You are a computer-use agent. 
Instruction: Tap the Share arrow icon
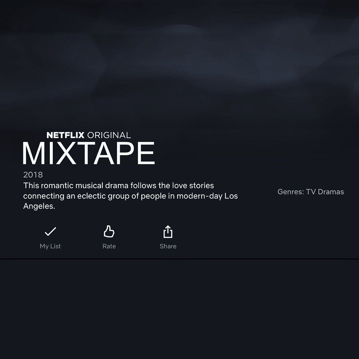pos(168,232)
